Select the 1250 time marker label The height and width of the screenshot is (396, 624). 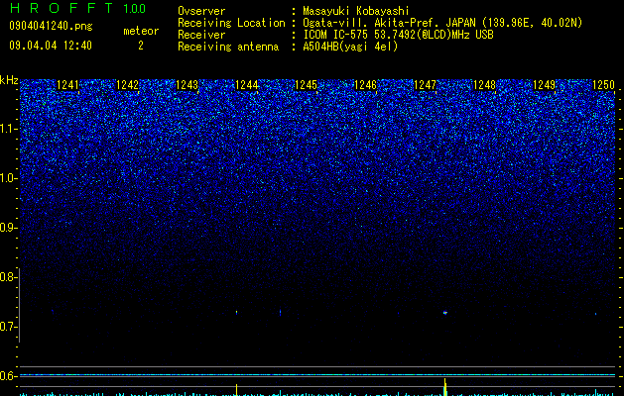click(x=604, y=85)
